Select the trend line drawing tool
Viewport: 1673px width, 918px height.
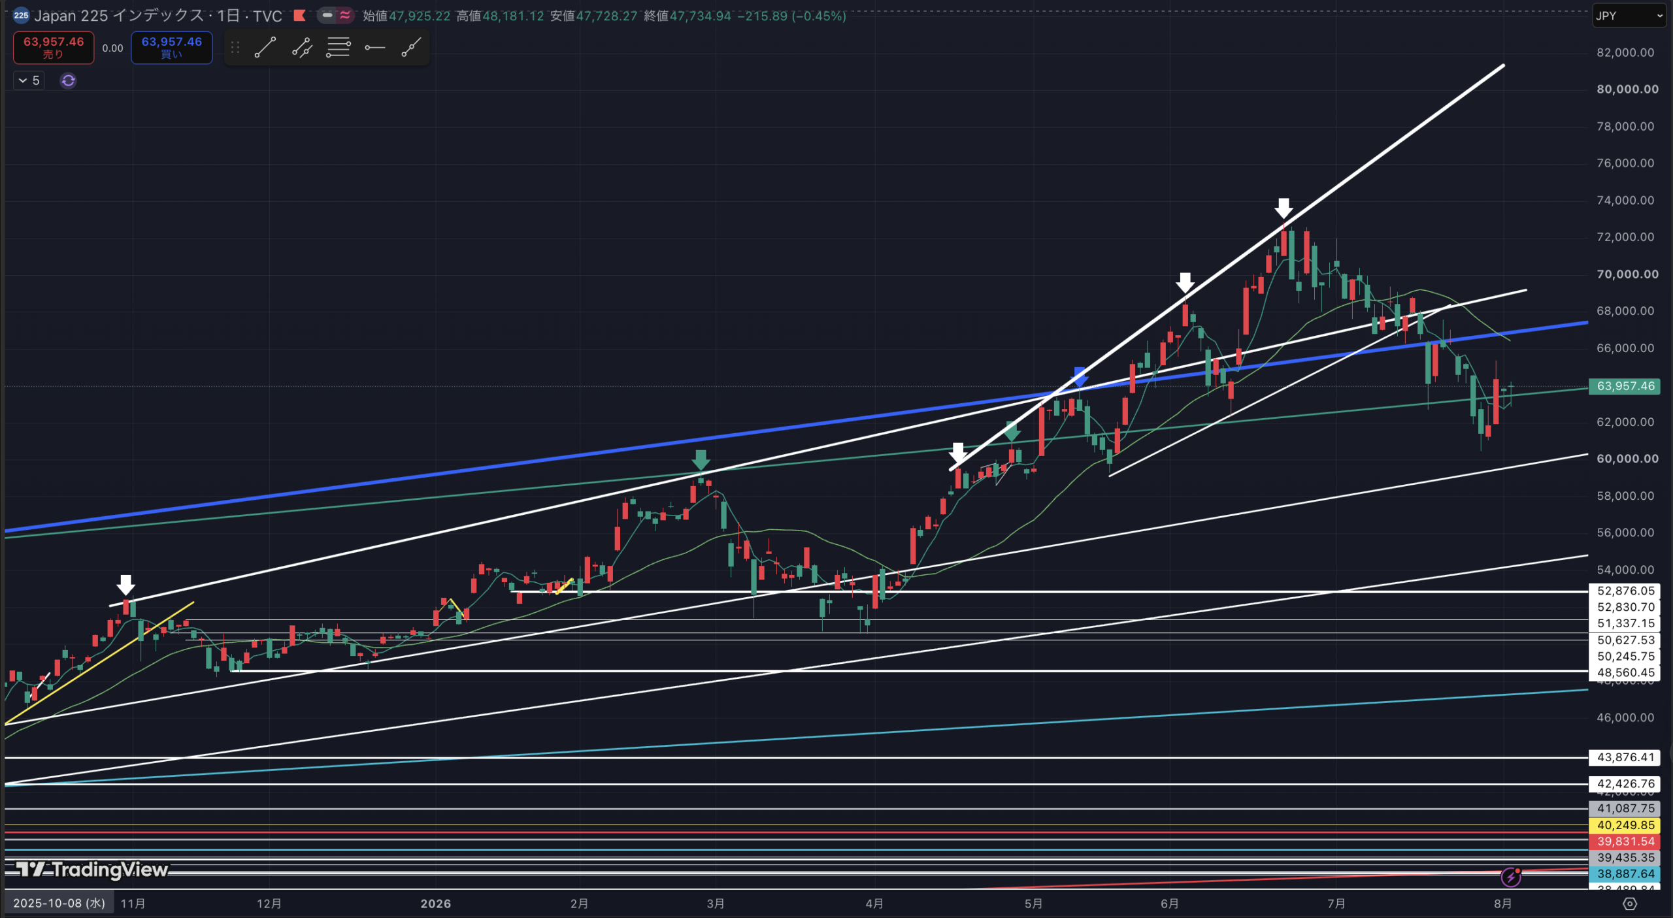(x=265, y=48)
